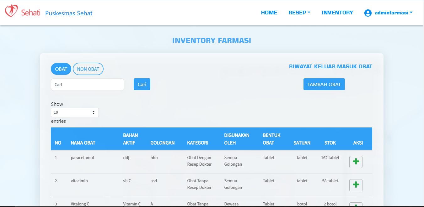This screenshot has width=424, height=207.
Task: Click the KATEGORI column header
Action: pos(197,143)
